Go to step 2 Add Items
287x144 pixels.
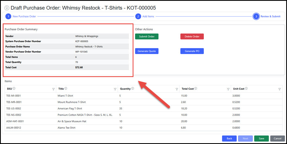(x=138, y=16)
